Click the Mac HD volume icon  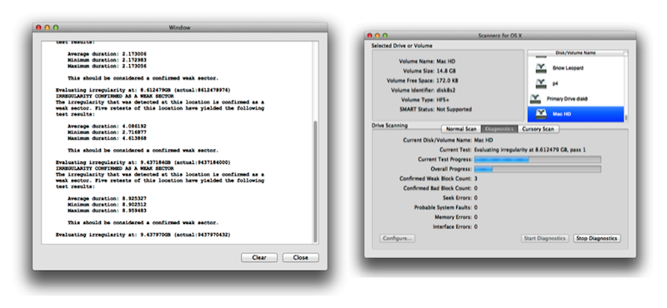pos(540,114)
